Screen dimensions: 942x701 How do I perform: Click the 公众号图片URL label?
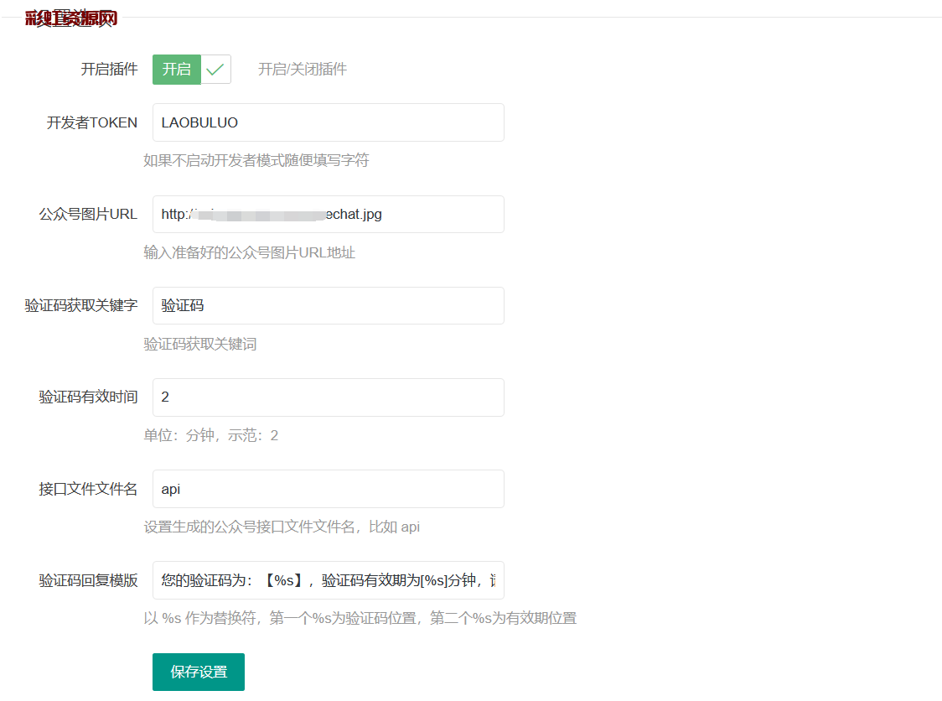point(88,215)
